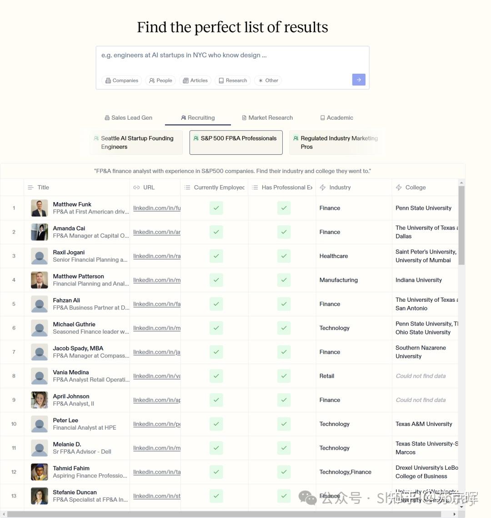This screenshot has height=518, width=491.
Task: Choose Seattle AI Startup Founding Engineers example
Action: click(x=136, y=142)
